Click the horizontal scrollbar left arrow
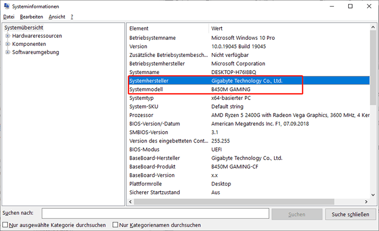The width and height of the screenshot is (379, 231). point(130,202)
